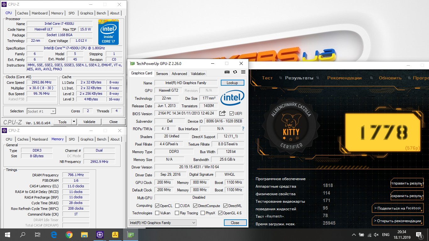The width and height of the screenshot is (429, 241).
Task: Open the Windows Start menu
Action: pos(7,234)
